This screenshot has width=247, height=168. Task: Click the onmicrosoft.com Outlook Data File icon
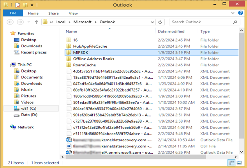69,152
